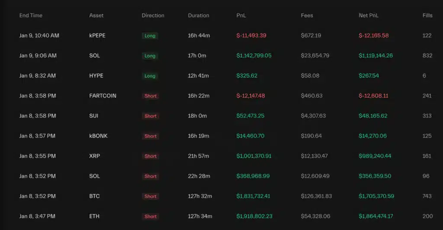Click the Short badge on BTC row
This screenshot has width=443, height=230.
click(151, 197)
